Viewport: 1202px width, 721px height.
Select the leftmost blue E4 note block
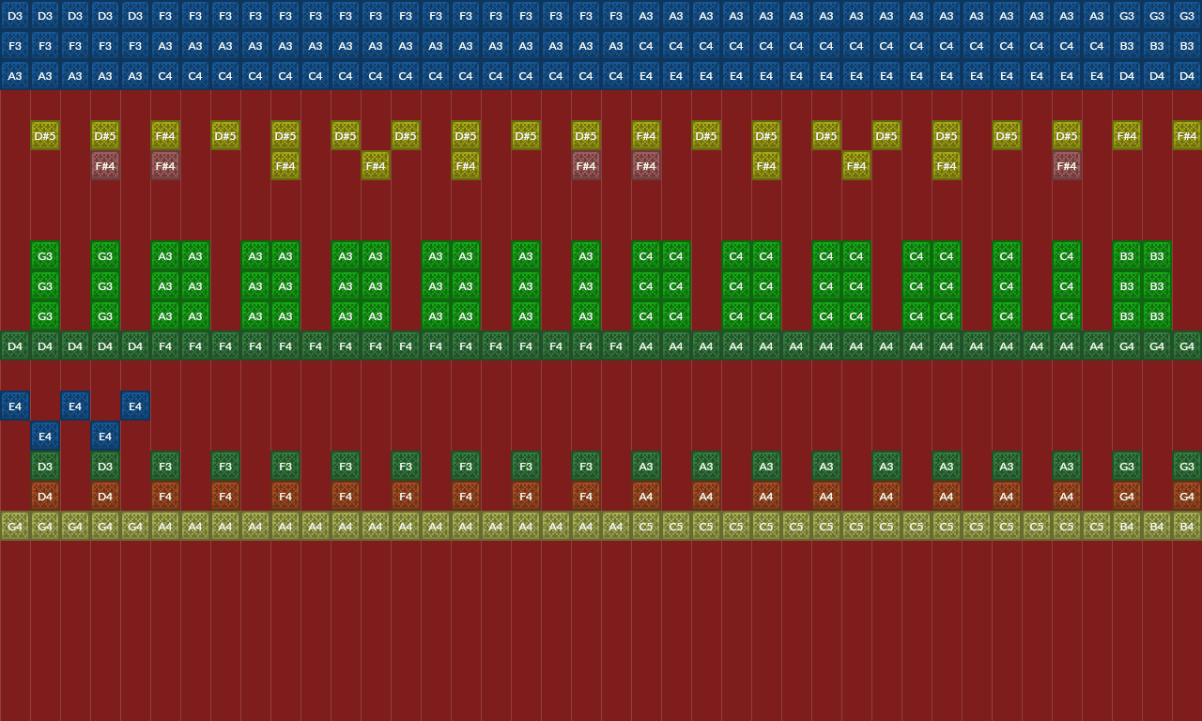click(x=15, y=407)
